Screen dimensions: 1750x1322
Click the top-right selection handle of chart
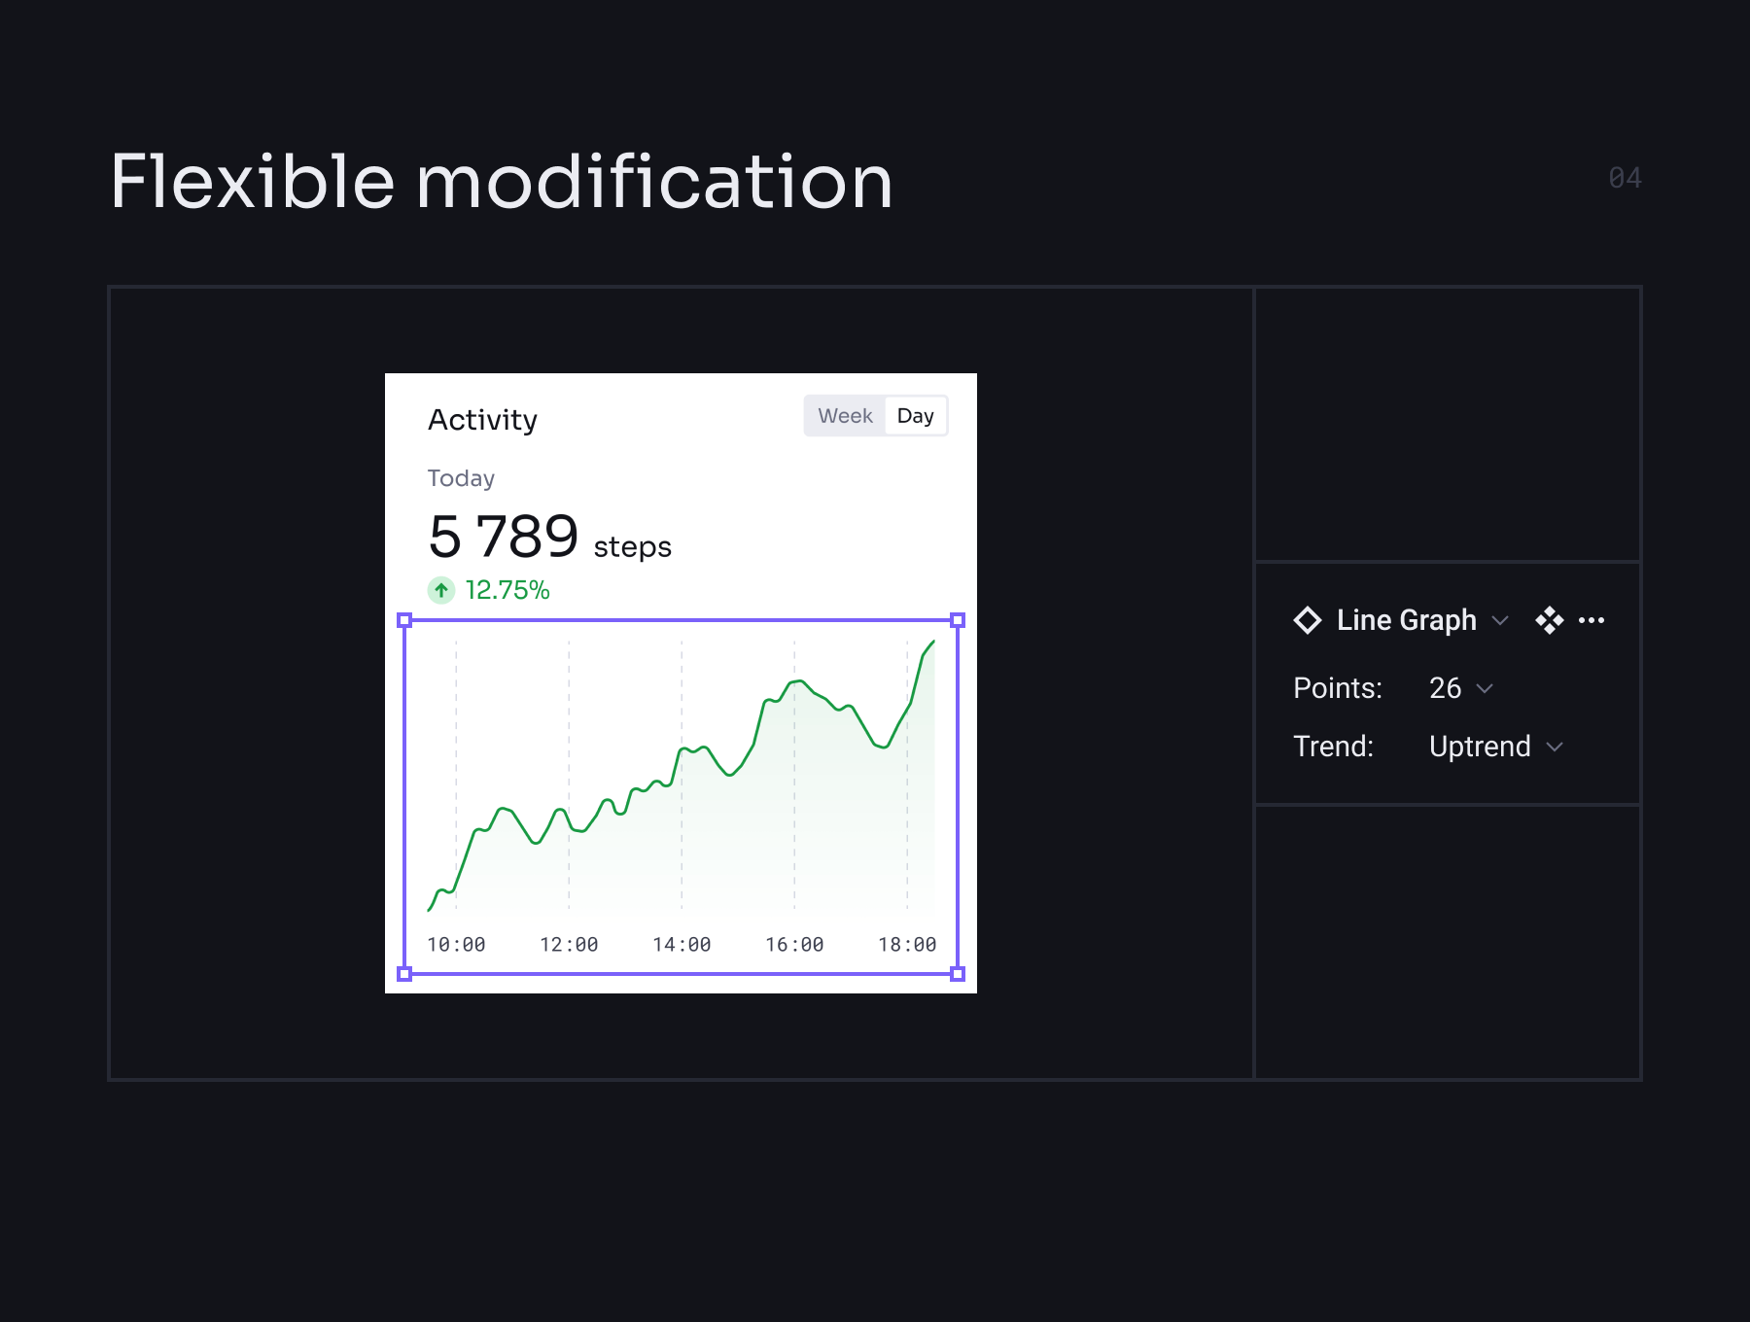(958, 620)
